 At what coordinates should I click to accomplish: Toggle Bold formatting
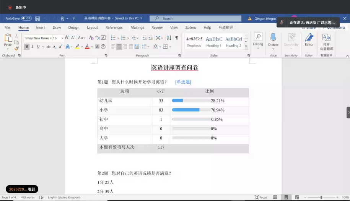[x=26, y=47]
